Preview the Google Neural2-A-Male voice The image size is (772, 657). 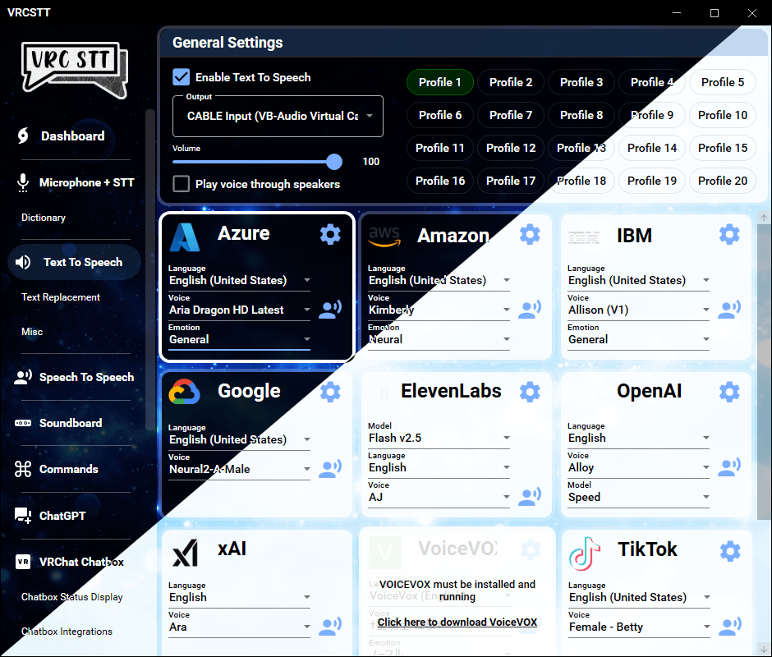pyautogui.click(x=330, y=466)
